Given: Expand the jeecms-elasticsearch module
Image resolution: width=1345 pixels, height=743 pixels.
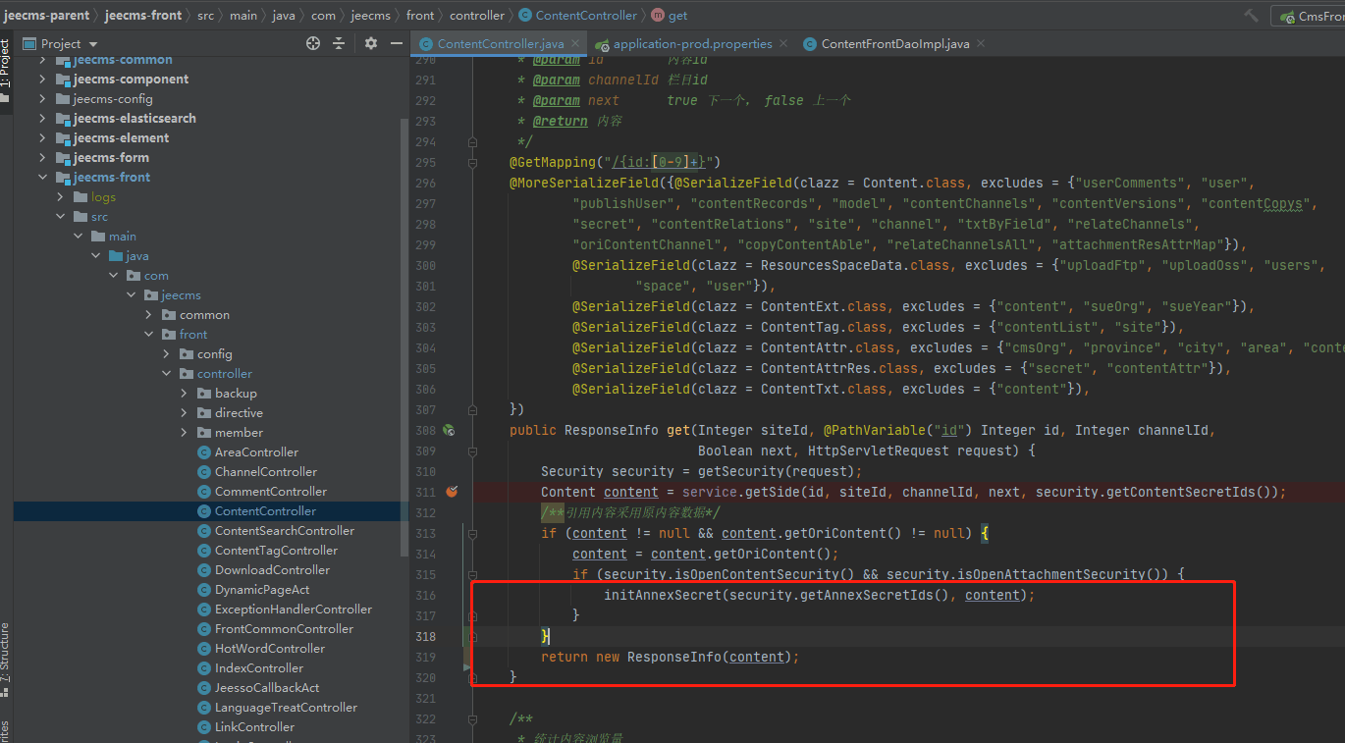Looking at the screenshot, I should [42, 119].
